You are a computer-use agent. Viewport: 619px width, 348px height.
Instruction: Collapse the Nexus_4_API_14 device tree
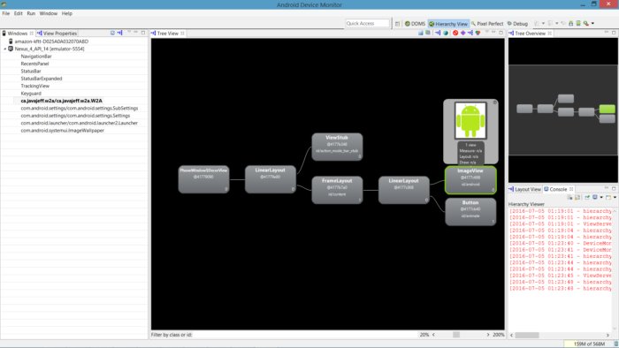[x=5, y=49]
